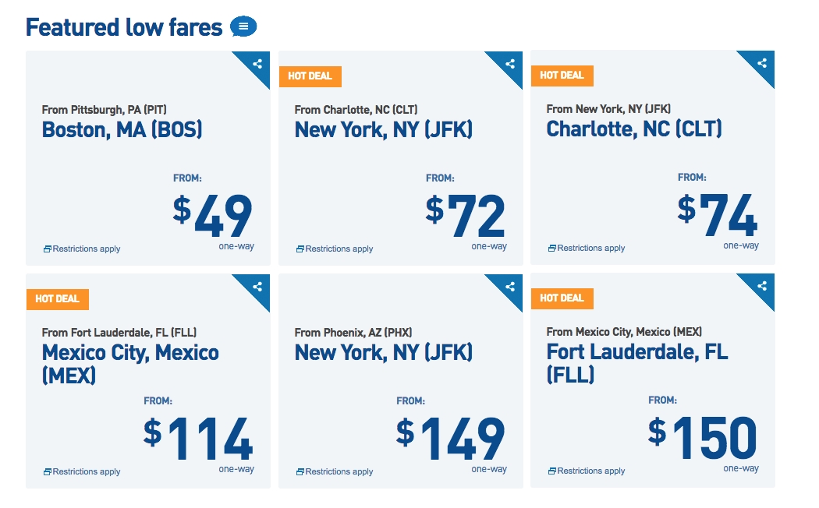Click the HOT DEAL badge on the $114 fare
This screenshot has height=508, width=819.
coord(58,299)
